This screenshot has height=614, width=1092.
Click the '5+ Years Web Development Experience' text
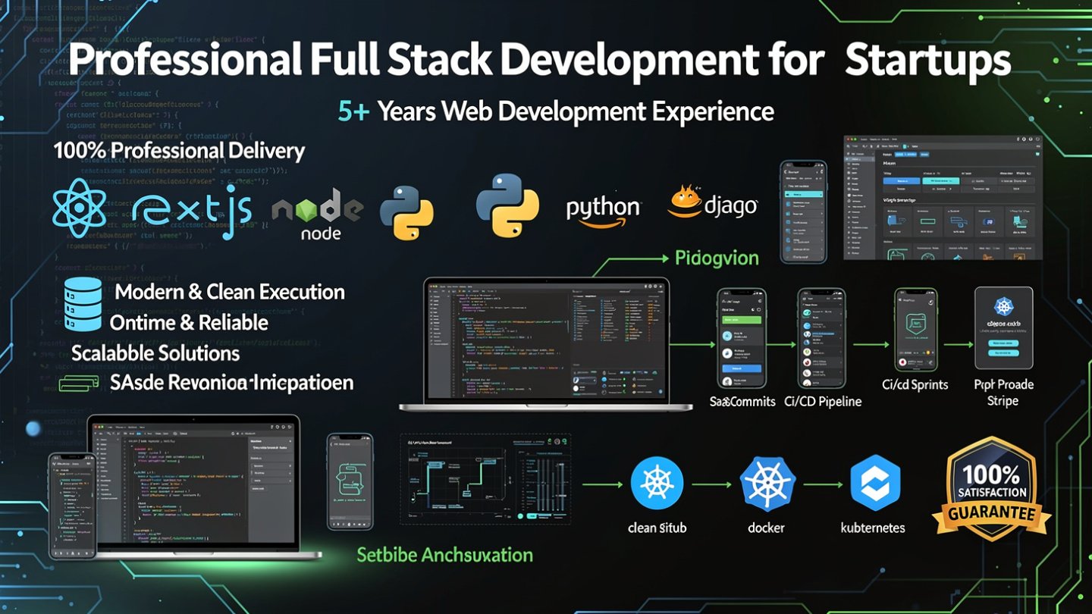[556, 112]
